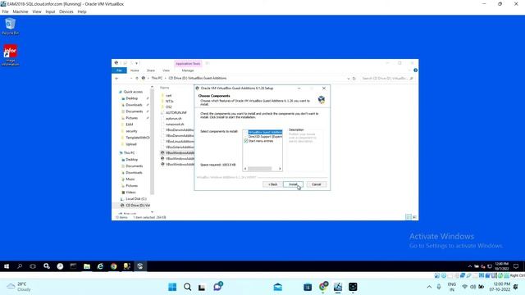Screen dimensions: 525x295
Task: Click the component list horizontal scrollbar thumb
Action: [259, 169]
